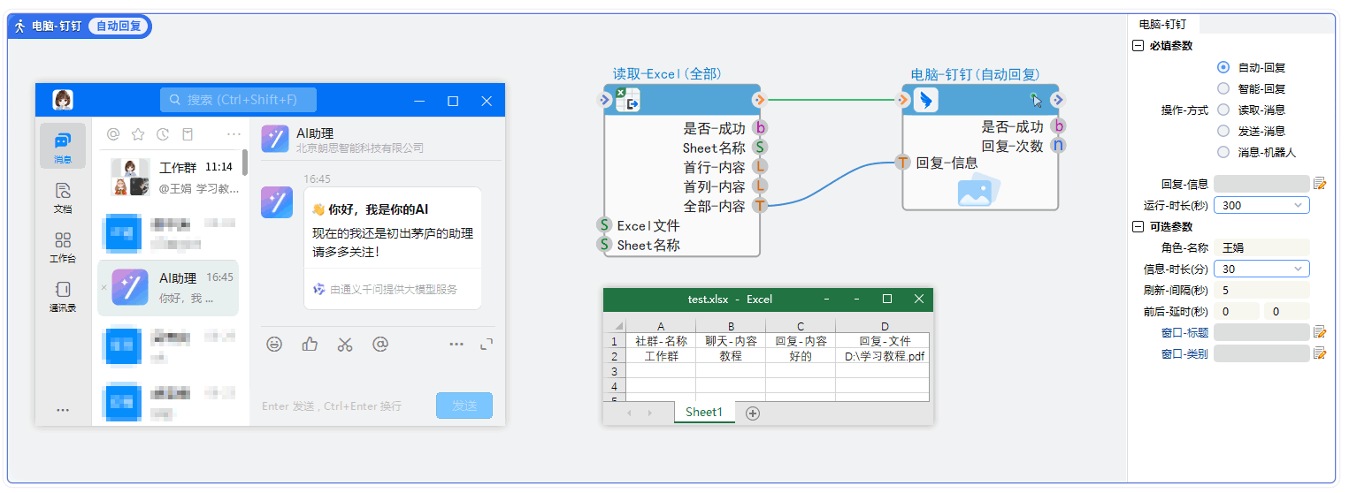Click the edit icon beside 窗口-标题 field
Image resolution: width=1349 pixels, height=493 pixels.
(x=1320, y=332)
